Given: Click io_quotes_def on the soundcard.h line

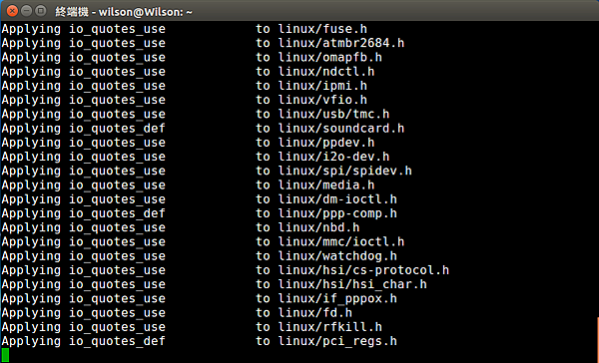Looking at the screenshot, I should (x=117, y=129).
